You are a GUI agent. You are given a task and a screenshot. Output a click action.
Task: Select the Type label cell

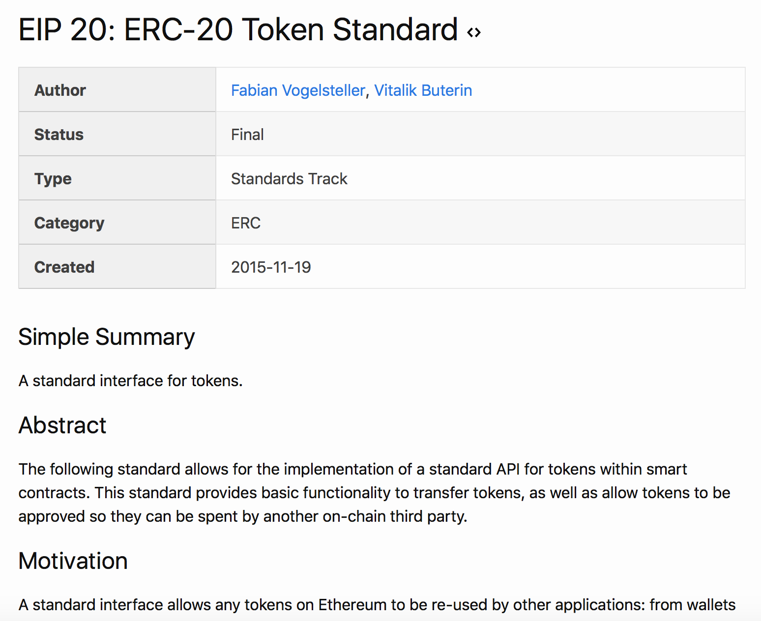117,178
